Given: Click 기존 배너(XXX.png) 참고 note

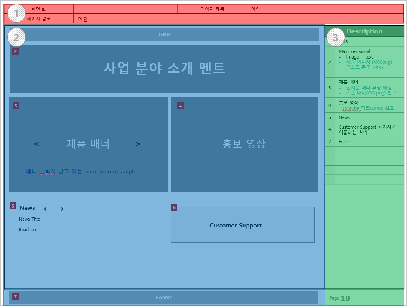Looking at the screenshot, I should (372, 93).
